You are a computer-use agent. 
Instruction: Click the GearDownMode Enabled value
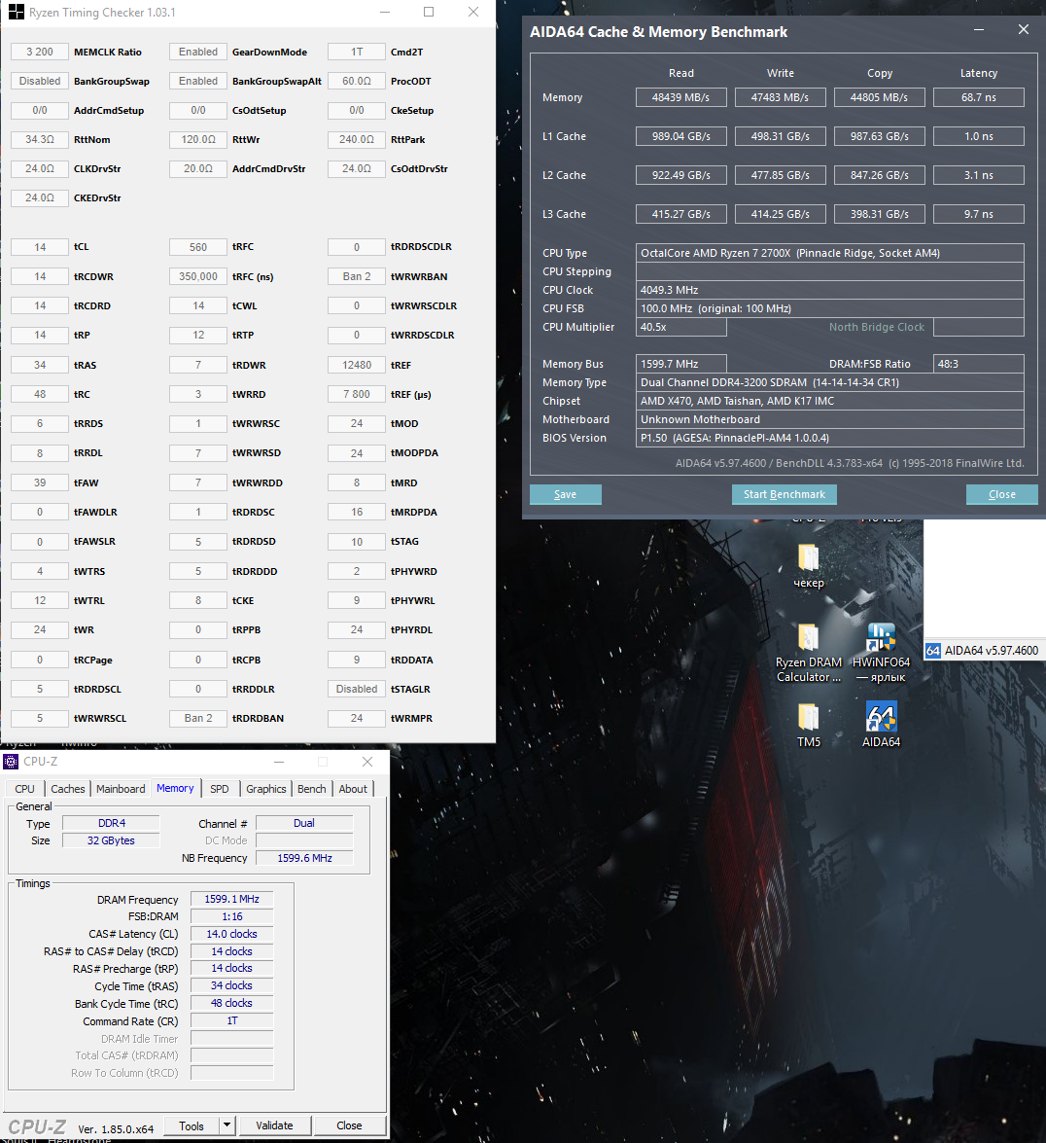click(x=198, y=52)
